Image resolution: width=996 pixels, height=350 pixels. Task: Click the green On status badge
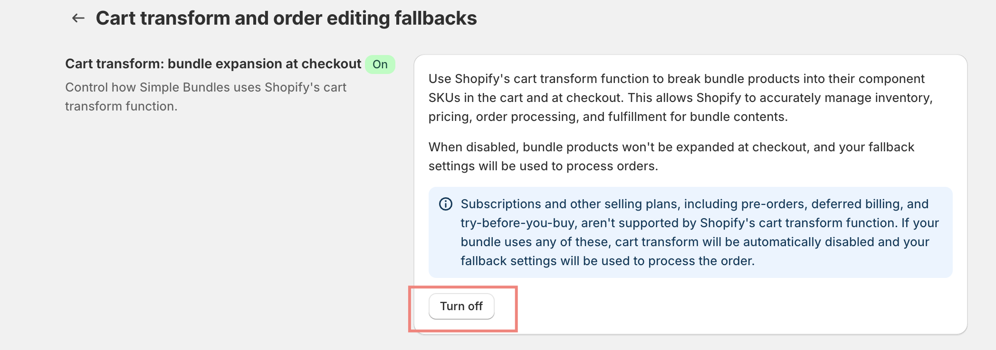point(380,64)
